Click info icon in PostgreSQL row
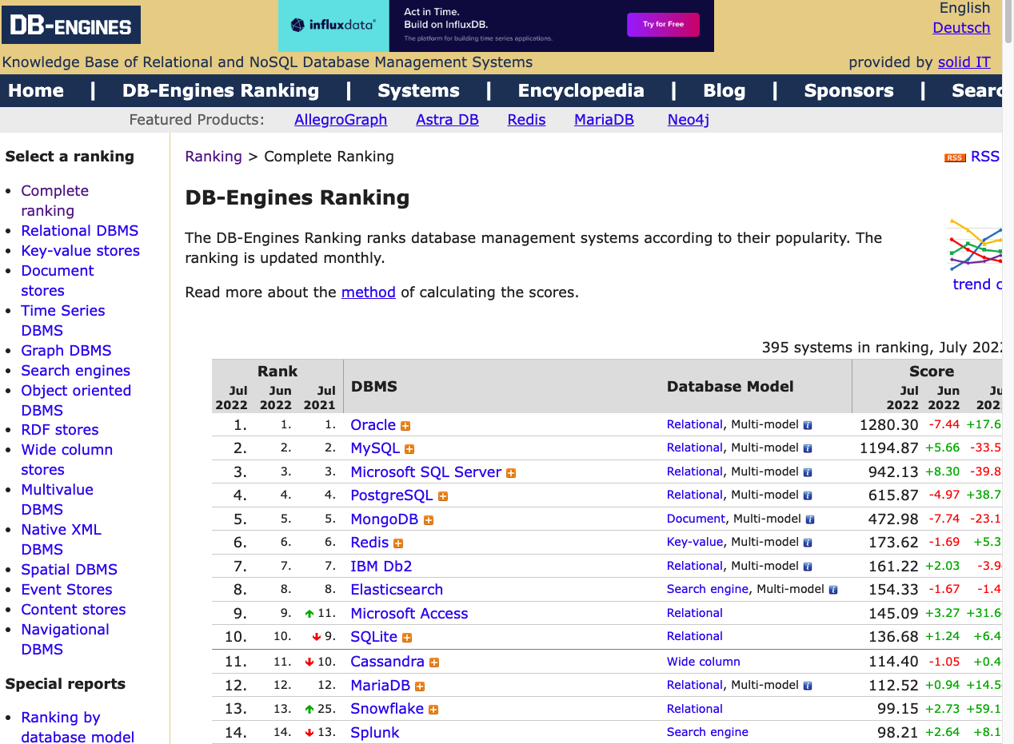 [808, 496]
